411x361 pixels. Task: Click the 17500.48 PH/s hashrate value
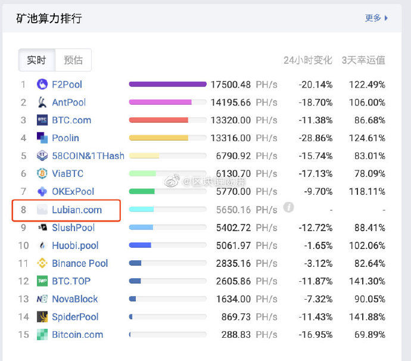point(244,85)
